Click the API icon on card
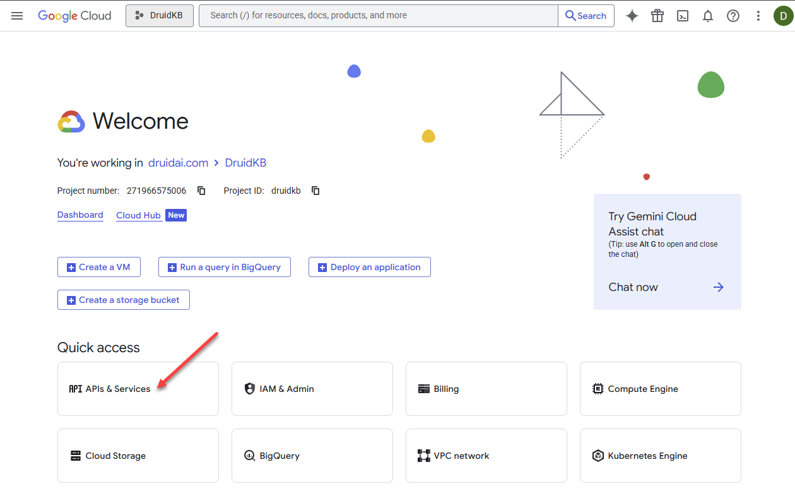795x491 pixels. [76, 389]
